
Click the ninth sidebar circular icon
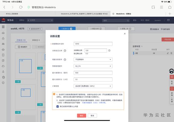point(3,77)
